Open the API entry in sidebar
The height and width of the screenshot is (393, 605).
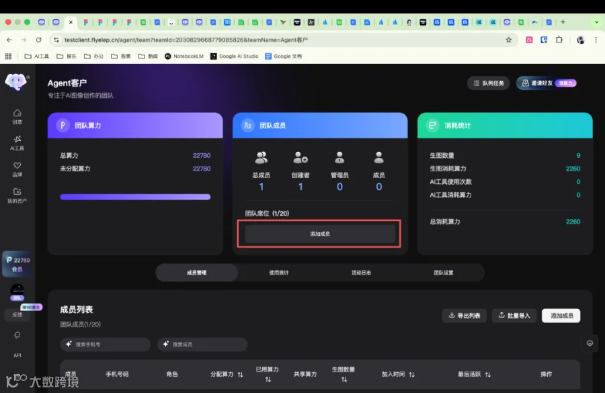17,355
